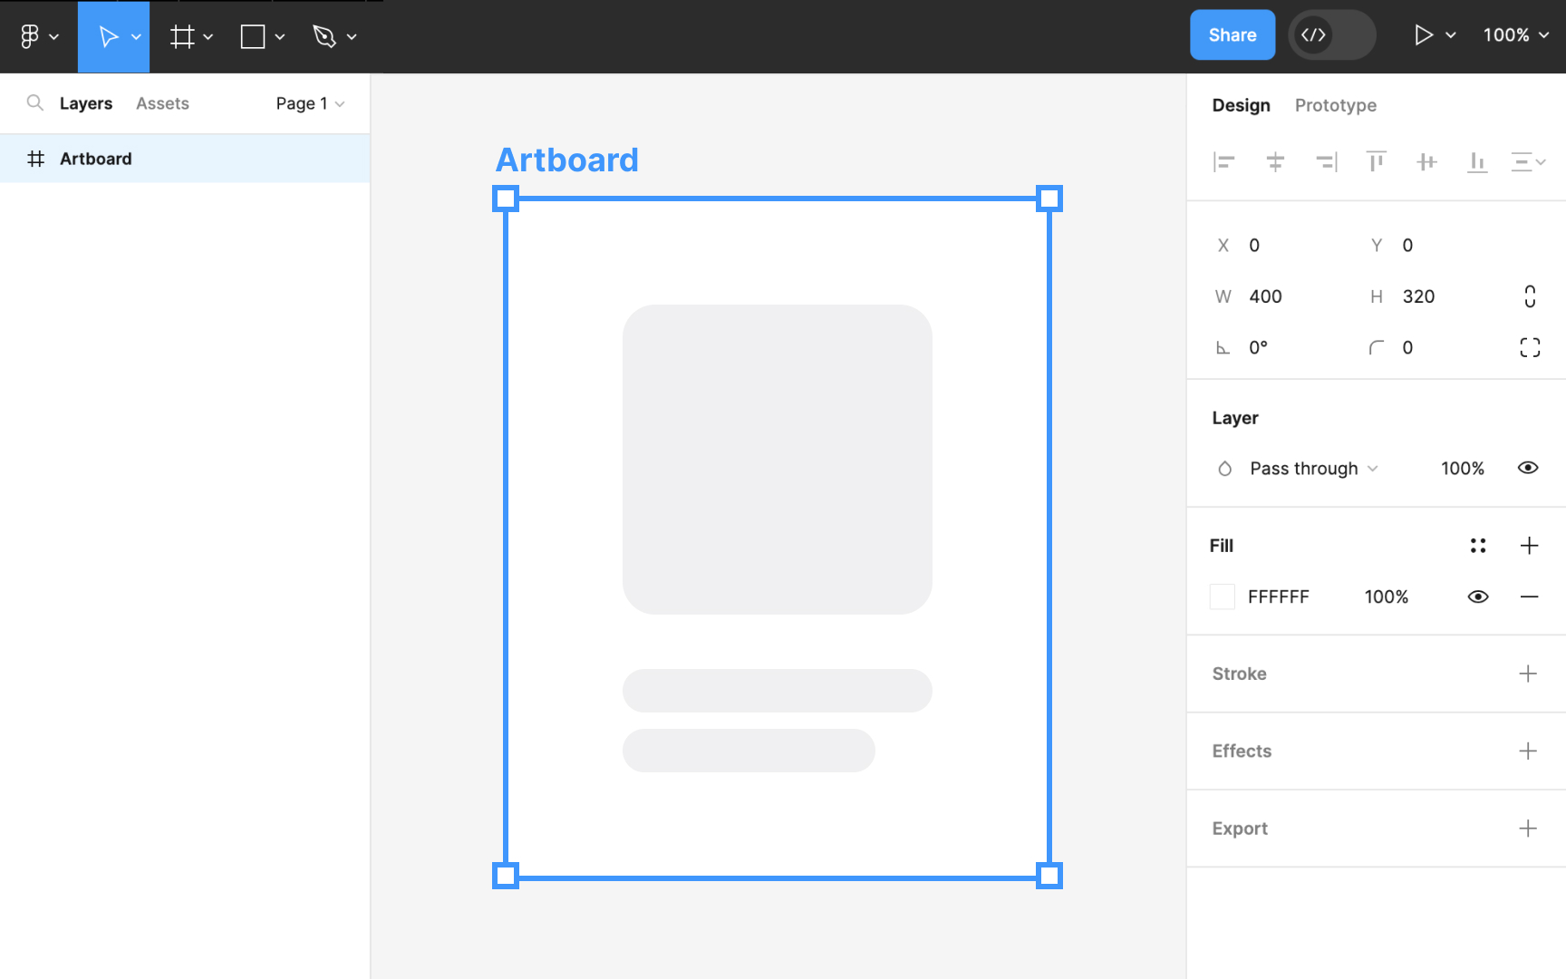The image size is (1566, 979).
Task: Click the Share button
Action: pos(1232,34)
